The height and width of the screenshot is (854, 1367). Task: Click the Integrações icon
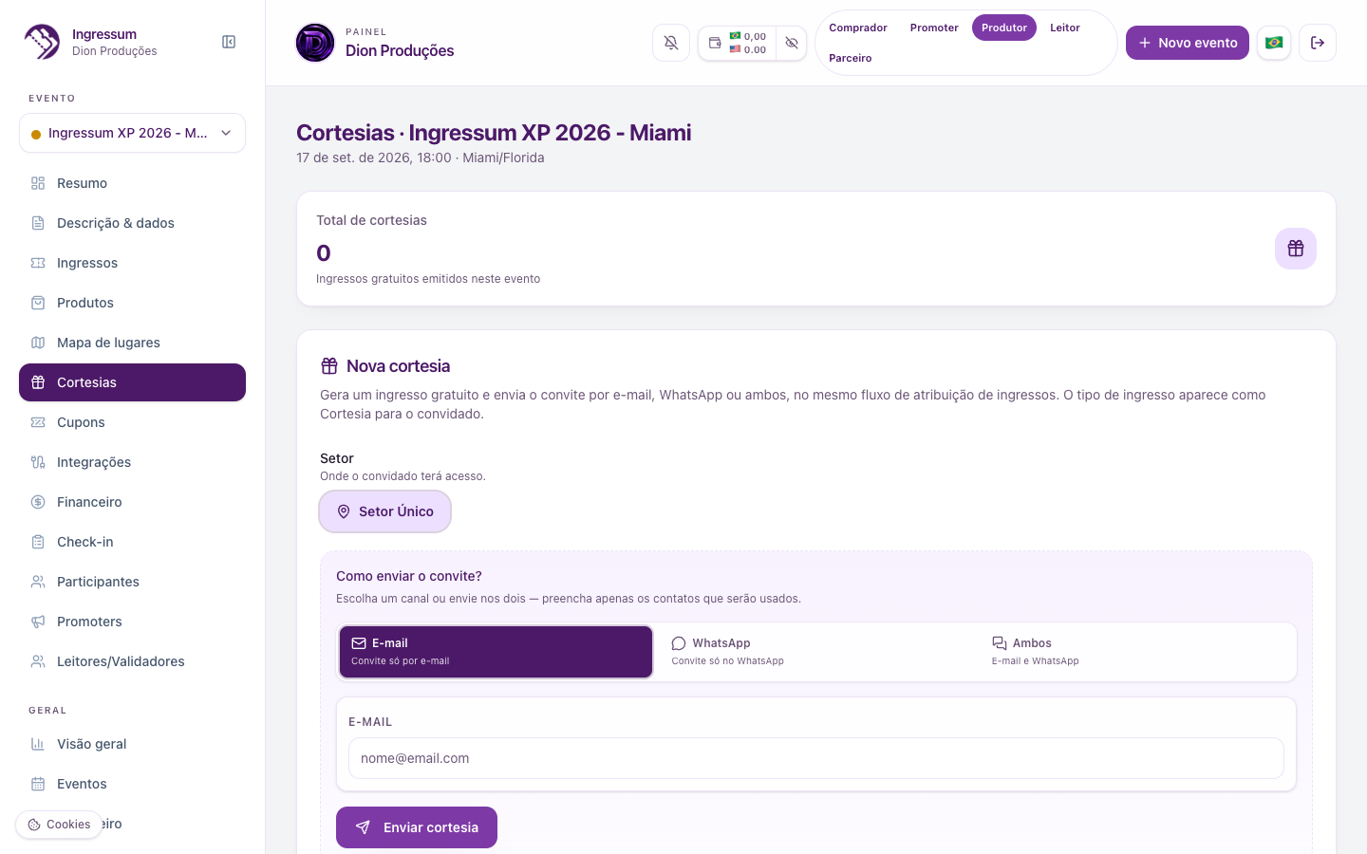click(38, 462)
